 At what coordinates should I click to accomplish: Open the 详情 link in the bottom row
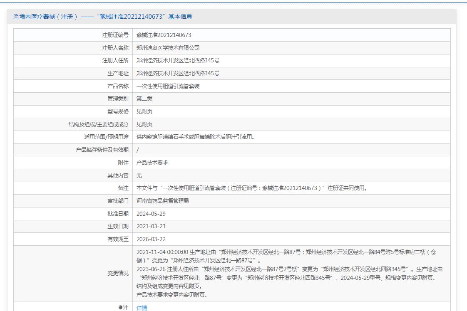(142, 308)
